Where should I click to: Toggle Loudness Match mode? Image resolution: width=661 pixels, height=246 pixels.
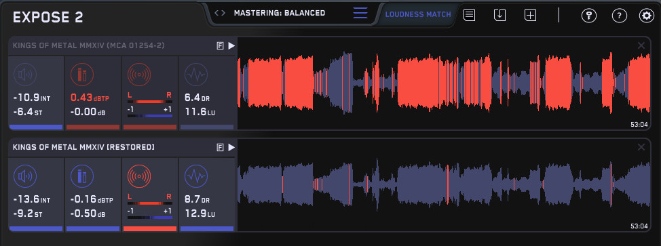[418, 14]
